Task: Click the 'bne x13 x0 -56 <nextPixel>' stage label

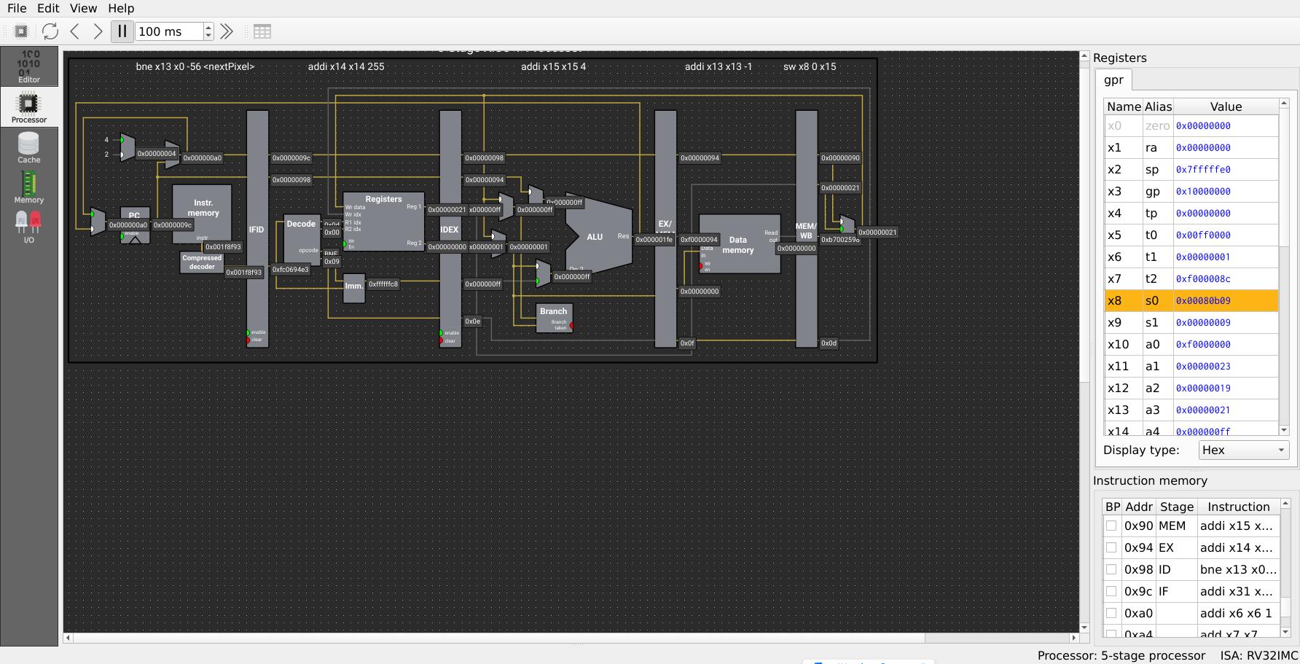Action: (x=195, y=66)
